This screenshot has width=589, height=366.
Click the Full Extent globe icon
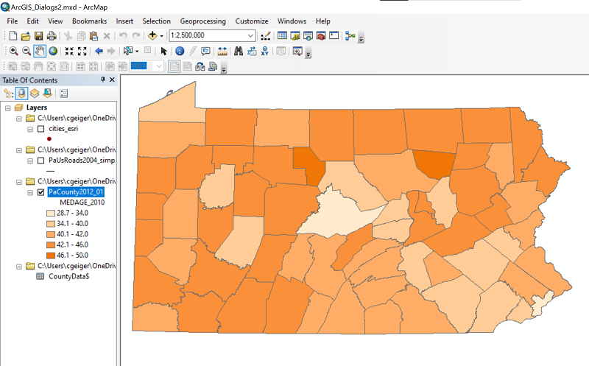point(54,51)
